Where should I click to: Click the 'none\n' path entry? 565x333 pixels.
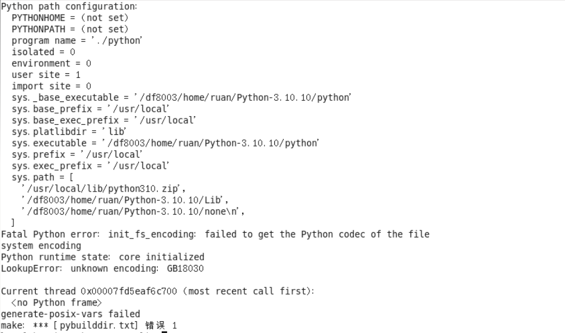click(132, 212)
